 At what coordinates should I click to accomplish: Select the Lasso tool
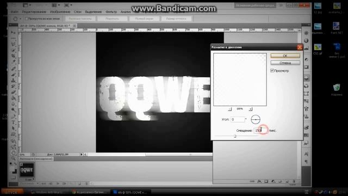click(x=13, y=44)
